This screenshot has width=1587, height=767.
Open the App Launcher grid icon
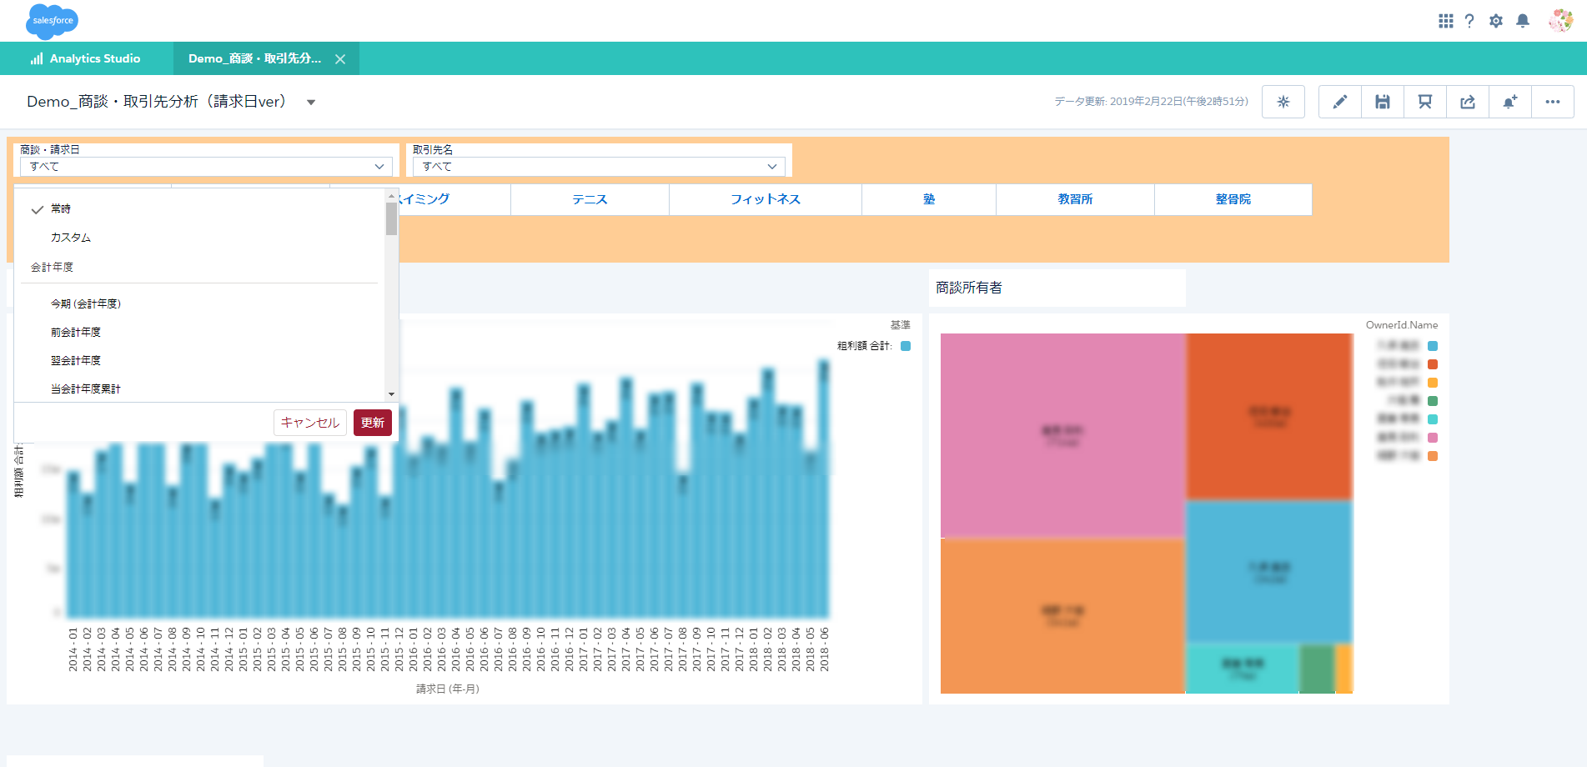click(x=1445, y=21)
